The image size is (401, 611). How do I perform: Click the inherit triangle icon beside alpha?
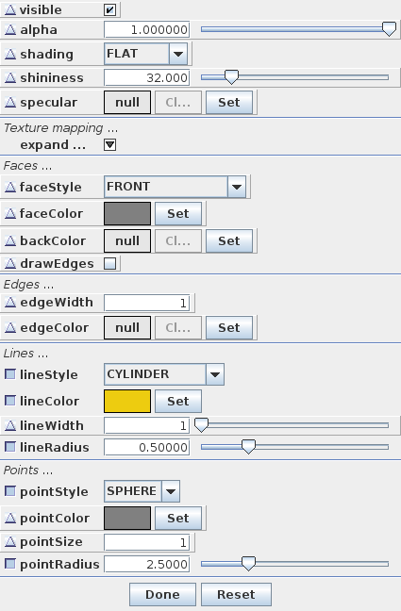(x=10, y=30)
